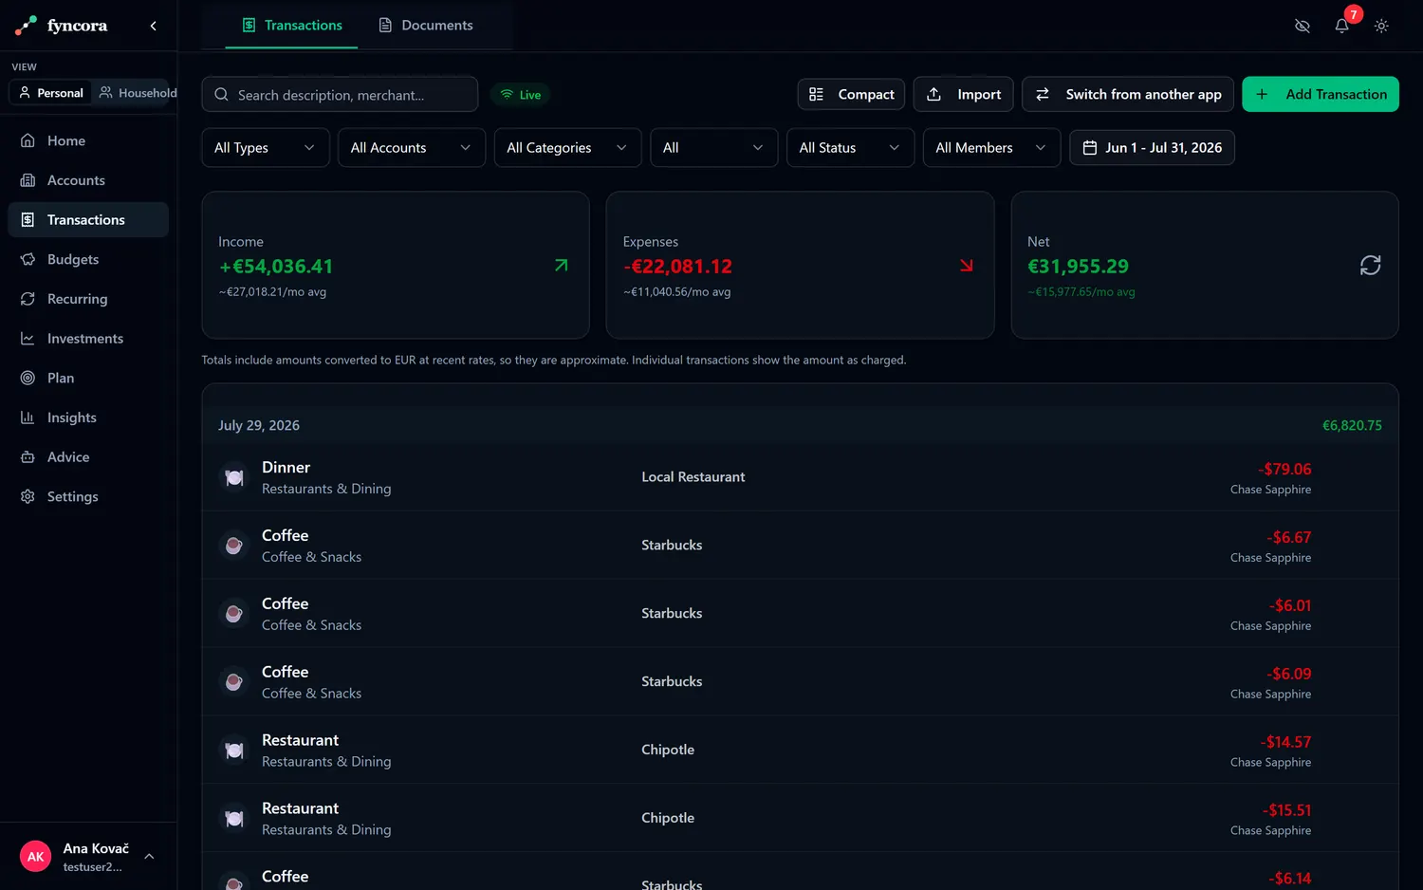This screenshot has width=1423, height=890.
Task: Click the AK user avatar
Action: coord(36,857)
